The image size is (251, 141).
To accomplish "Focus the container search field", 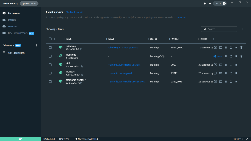I will coord(221,29).
